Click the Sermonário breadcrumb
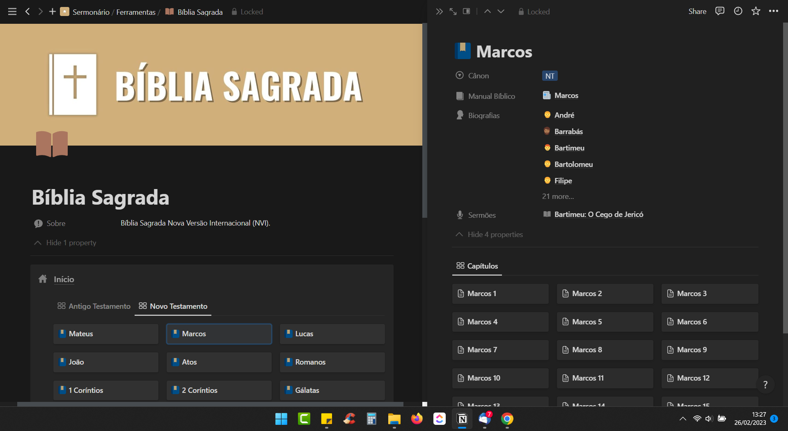 point(91,12)
